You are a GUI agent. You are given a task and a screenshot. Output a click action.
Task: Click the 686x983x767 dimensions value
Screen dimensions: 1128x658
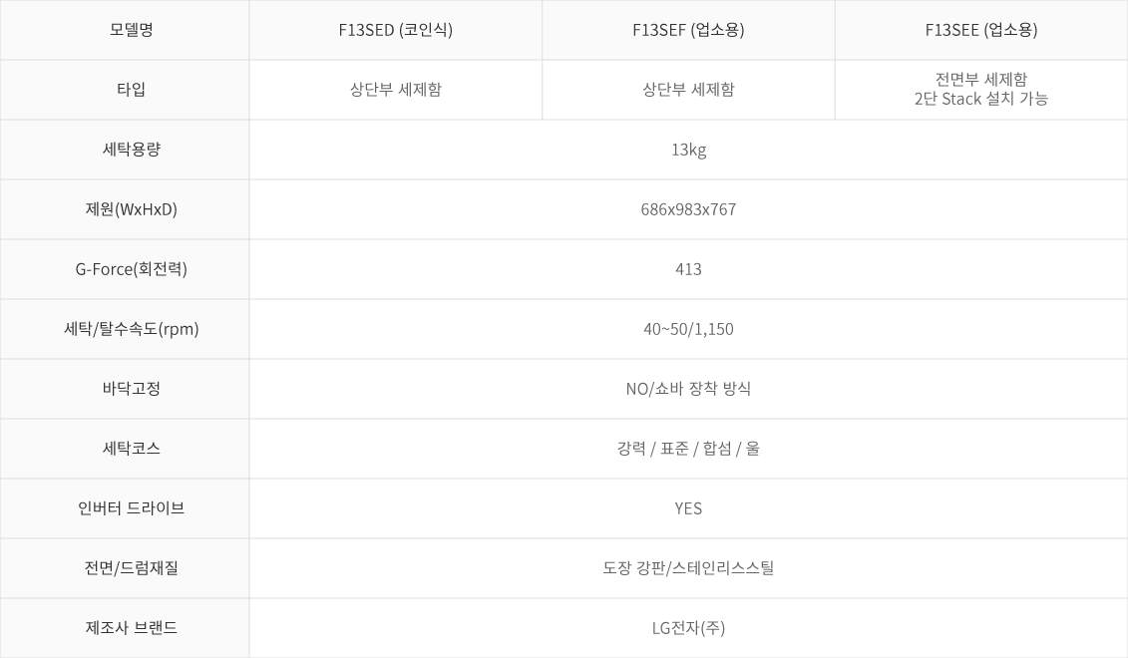coord(688,209)
